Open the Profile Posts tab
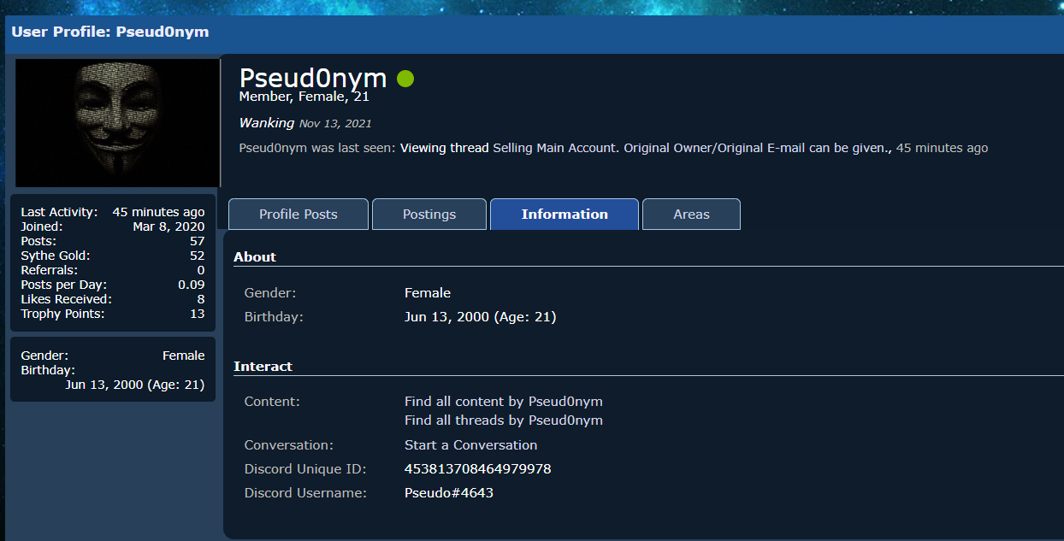This screenshot has width=1064, height=541. 299,215
